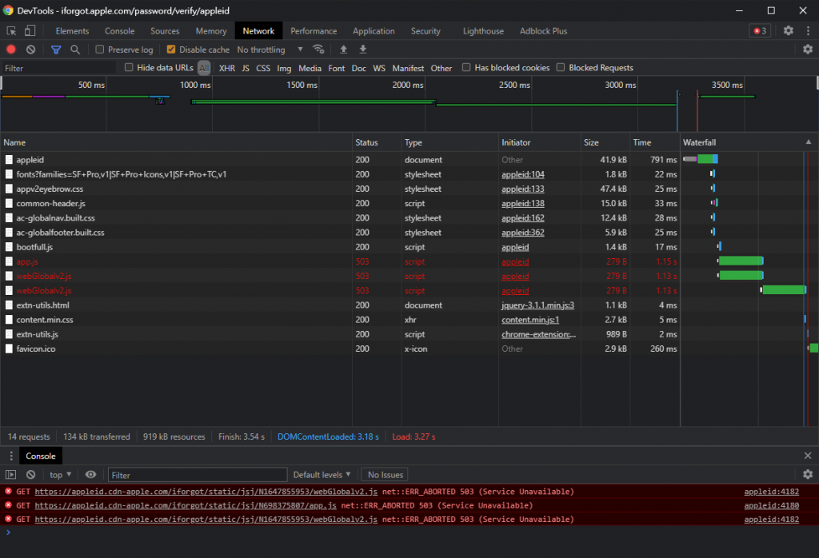Open the top context dropdown in console

(x=60, y=475)
